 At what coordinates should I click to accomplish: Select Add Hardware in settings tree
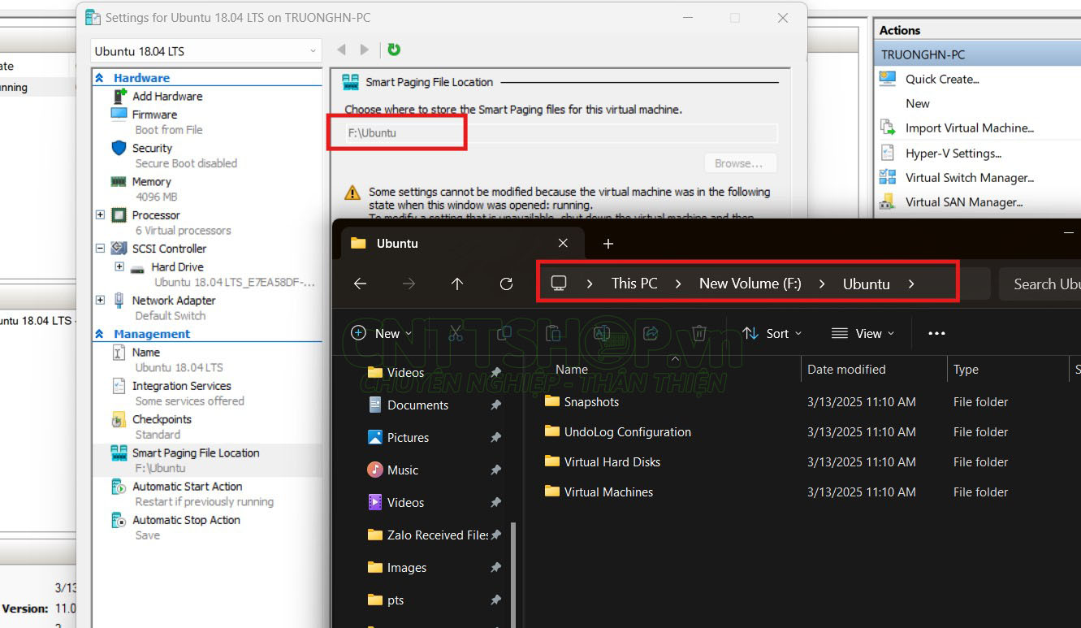tap(167, 96)
